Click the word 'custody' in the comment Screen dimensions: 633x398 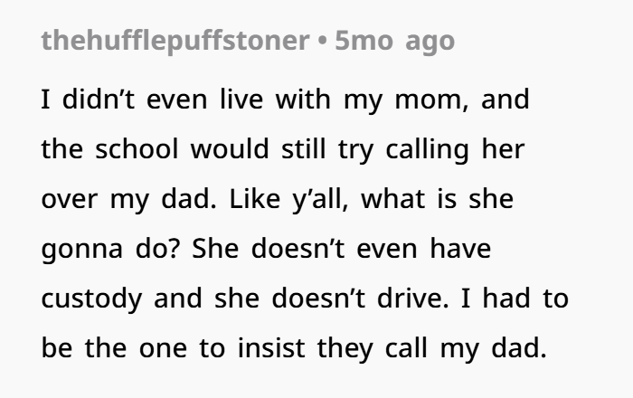(91, 299)
